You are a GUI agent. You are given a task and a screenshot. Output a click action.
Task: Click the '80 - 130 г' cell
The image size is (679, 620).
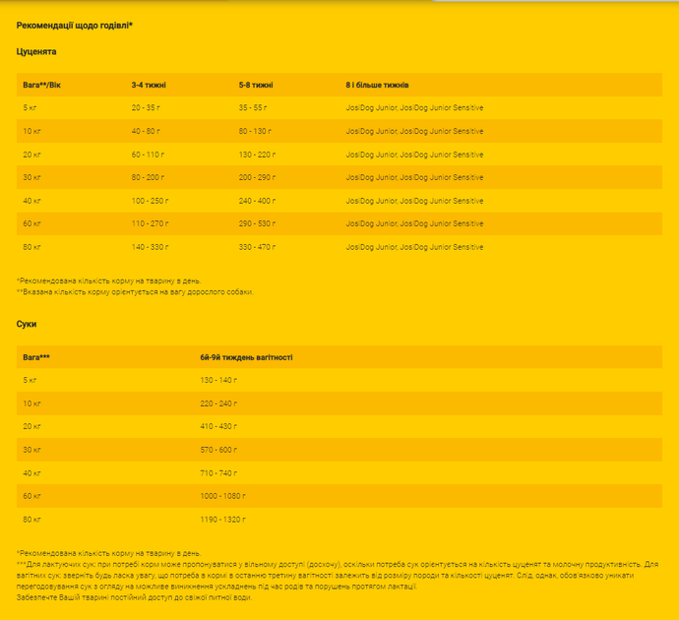tap(255, 131)
